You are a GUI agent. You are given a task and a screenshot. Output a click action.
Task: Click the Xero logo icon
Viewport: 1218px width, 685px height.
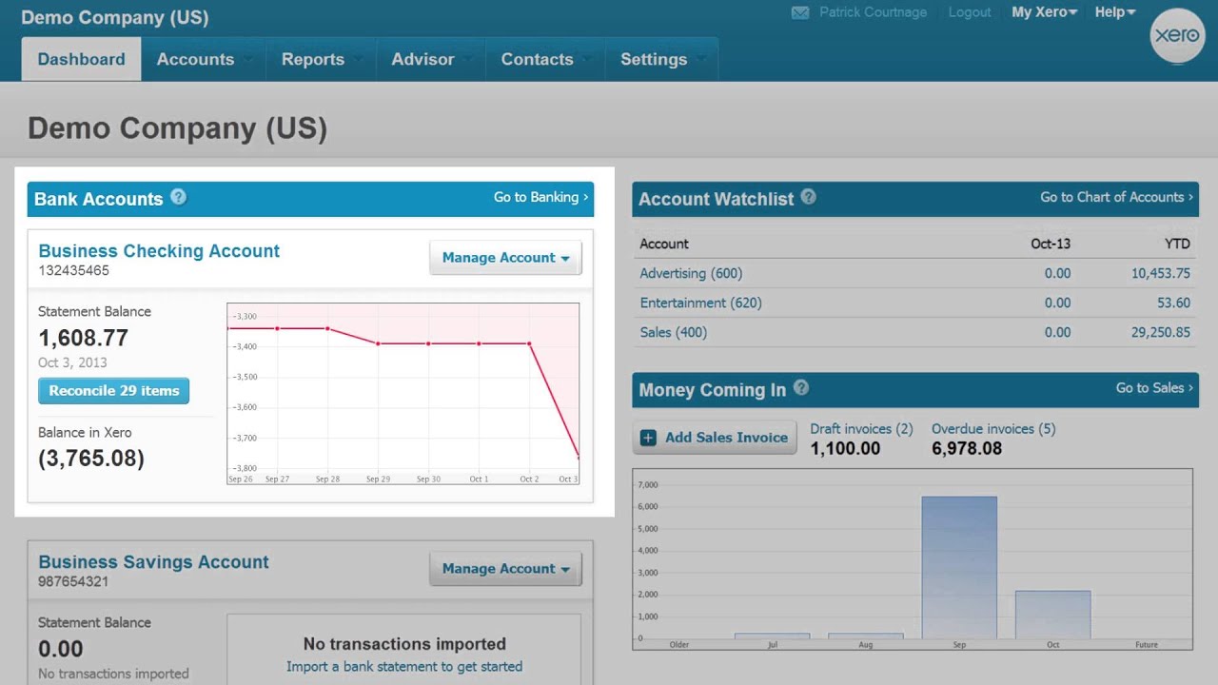[x=1177, y=36]
